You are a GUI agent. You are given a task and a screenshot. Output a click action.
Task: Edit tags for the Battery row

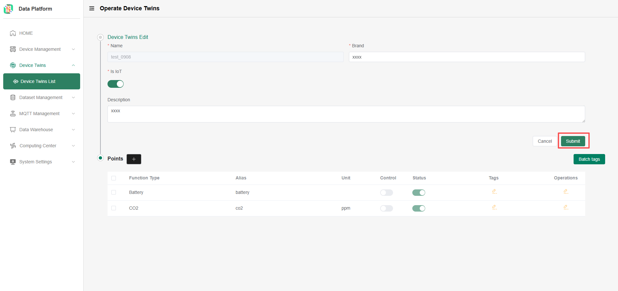[x=494, y=192]
